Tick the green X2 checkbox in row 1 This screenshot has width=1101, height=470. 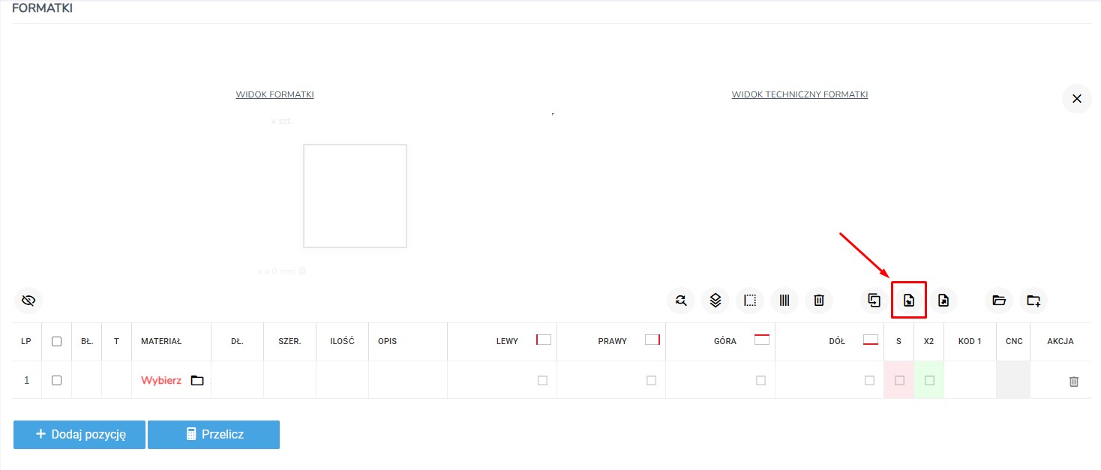click(929, 381)
